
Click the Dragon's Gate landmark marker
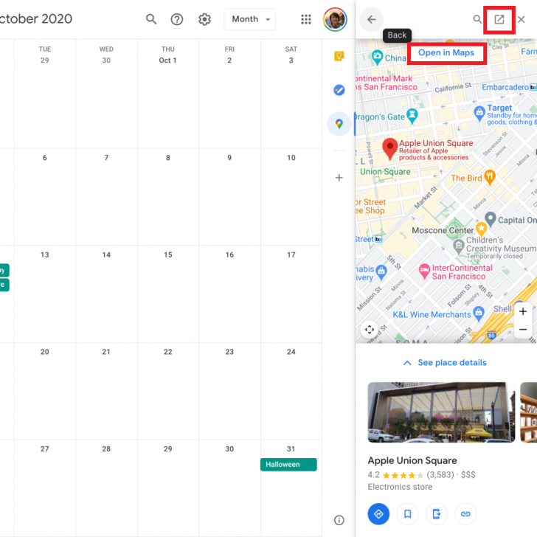(412, 116)
